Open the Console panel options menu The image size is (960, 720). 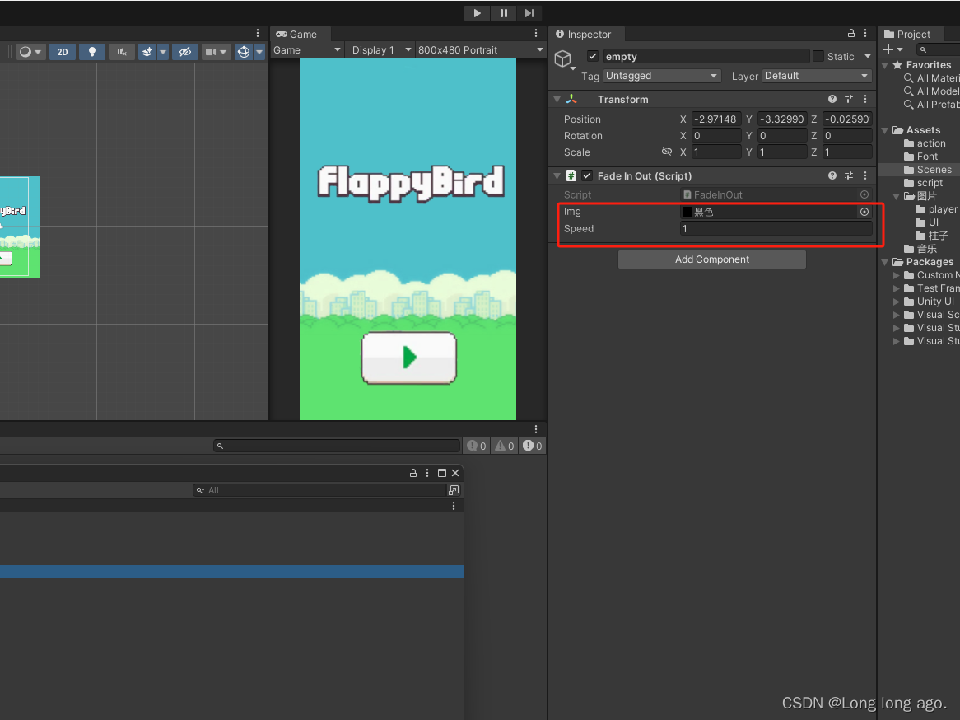(x=536, y=429)
